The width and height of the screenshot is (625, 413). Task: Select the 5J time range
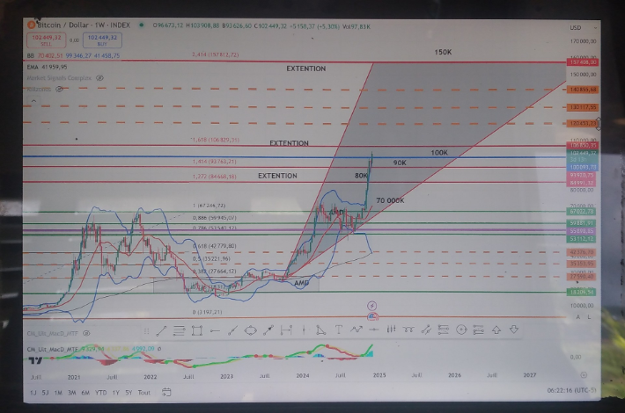coord(46,393)
